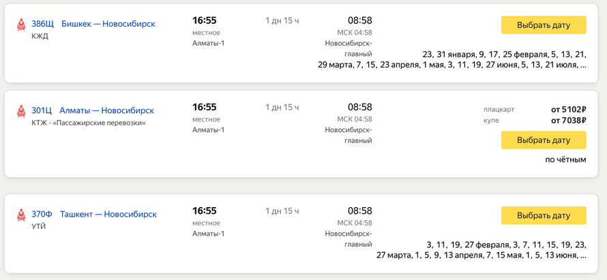Click Выбрать дату for Ташкент train
This screenshot has width=607, height=280.
(x=544, y=215)
